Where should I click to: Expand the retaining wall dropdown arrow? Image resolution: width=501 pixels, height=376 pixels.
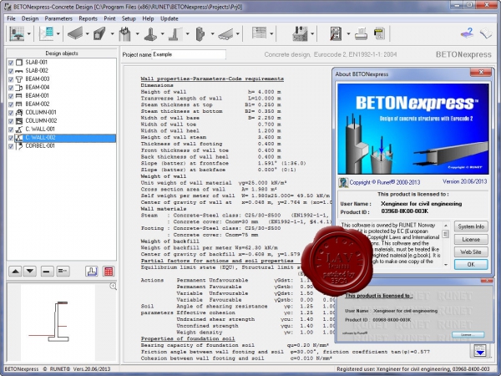click(x=188, y=34)
